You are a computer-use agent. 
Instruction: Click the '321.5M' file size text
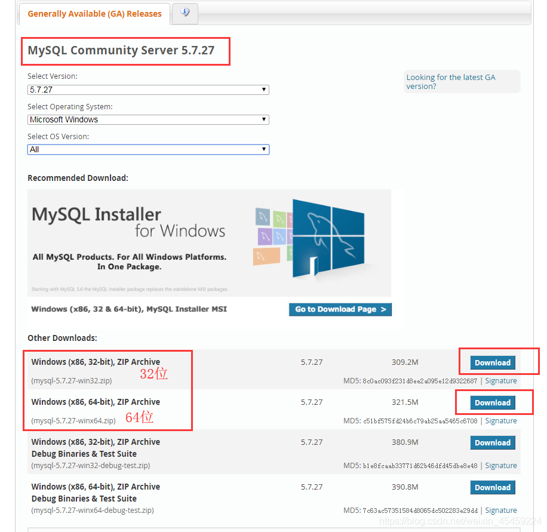tap(405, 402)
